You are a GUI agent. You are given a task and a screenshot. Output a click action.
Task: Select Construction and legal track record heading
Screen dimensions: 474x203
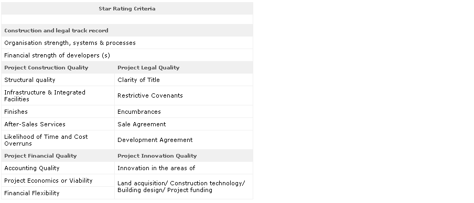coord(127,30)
